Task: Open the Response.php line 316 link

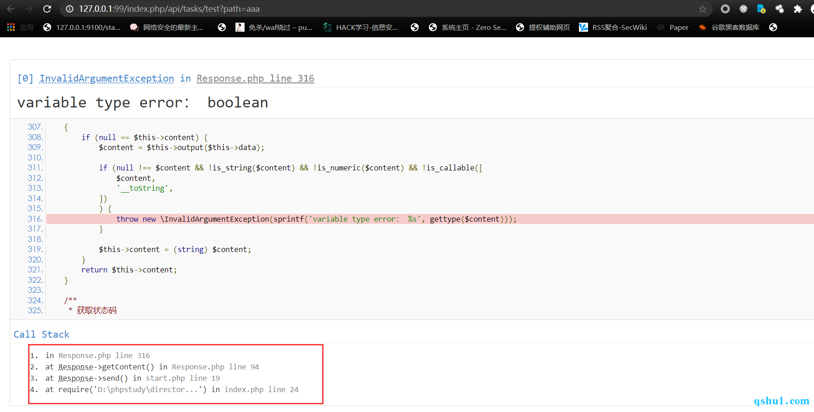Action: coord(255,78)
